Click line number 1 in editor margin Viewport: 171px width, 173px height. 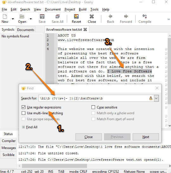point(47,35)
